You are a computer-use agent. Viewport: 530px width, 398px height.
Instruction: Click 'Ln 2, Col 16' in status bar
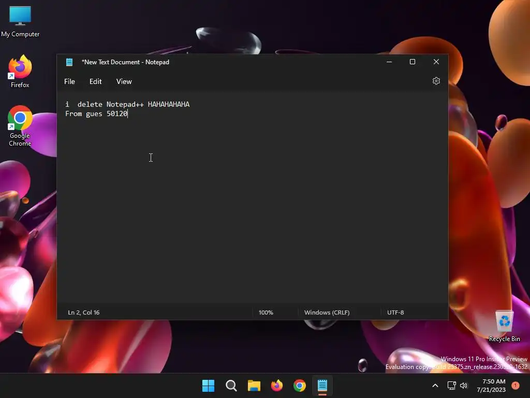point(84,312)
